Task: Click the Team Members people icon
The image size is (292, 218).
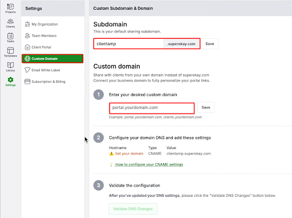Action: (x=27, y=35)
